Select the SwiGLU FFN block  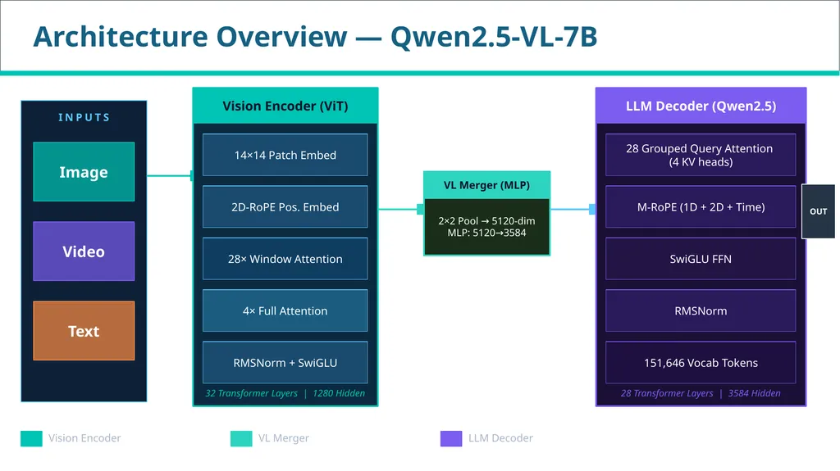point(701,259)
